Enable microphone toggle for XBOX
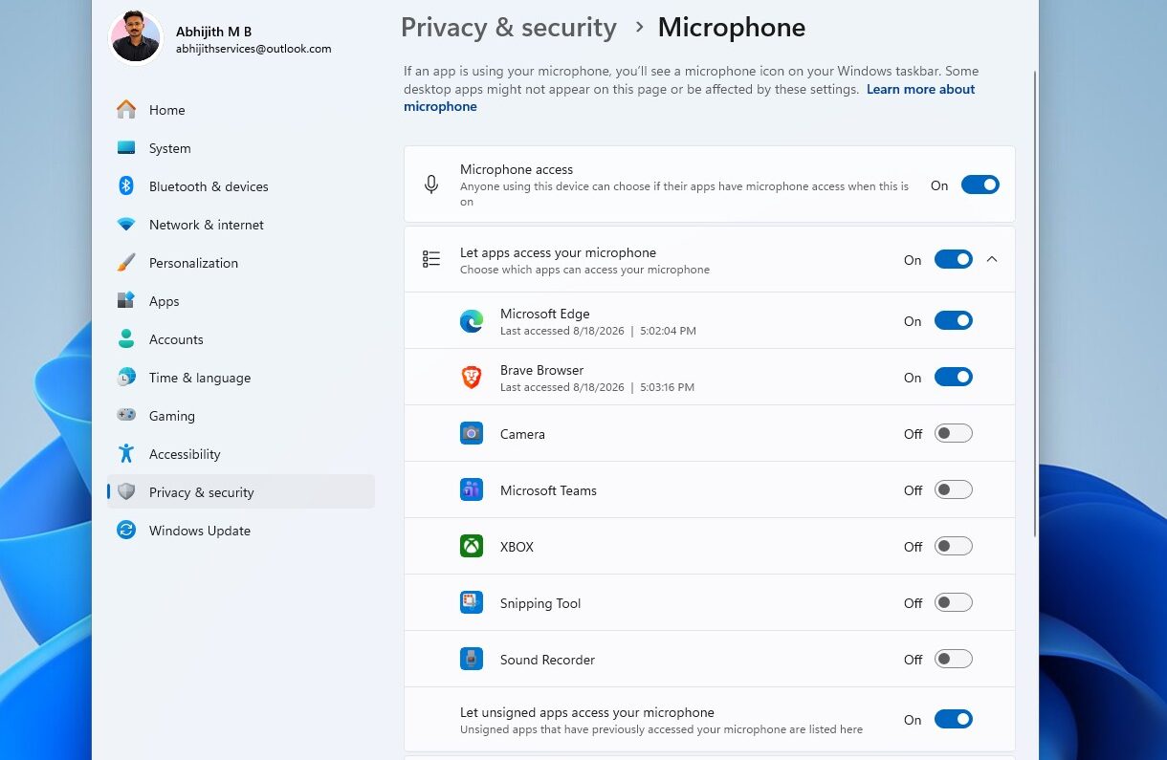The image size is (1167, 760). 954,547
